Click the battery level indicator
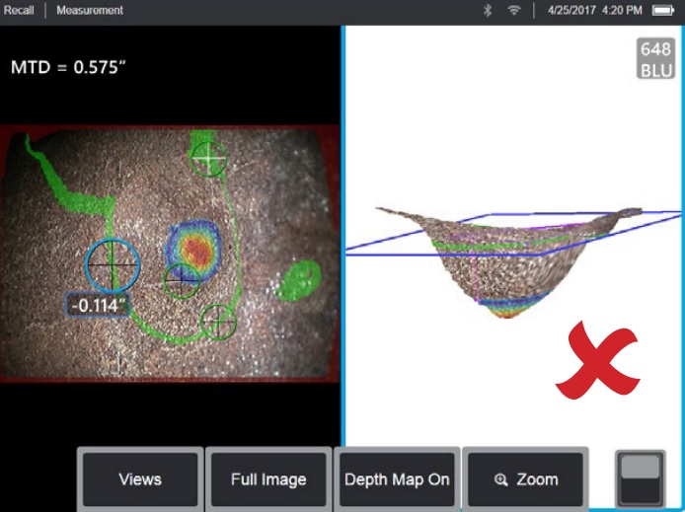This screenshot has width=685, height=512. coord(663,10)
